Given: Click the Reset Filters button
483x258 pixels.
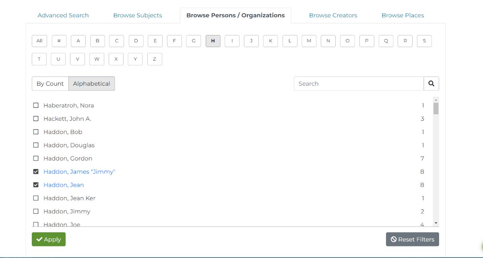Looking at the screenshot, I should [412, 239].
